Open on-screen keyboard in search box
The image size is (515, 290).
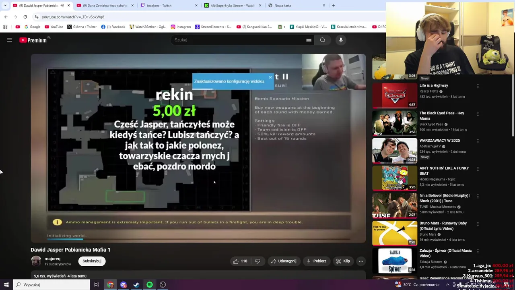(x=309, y=40)
